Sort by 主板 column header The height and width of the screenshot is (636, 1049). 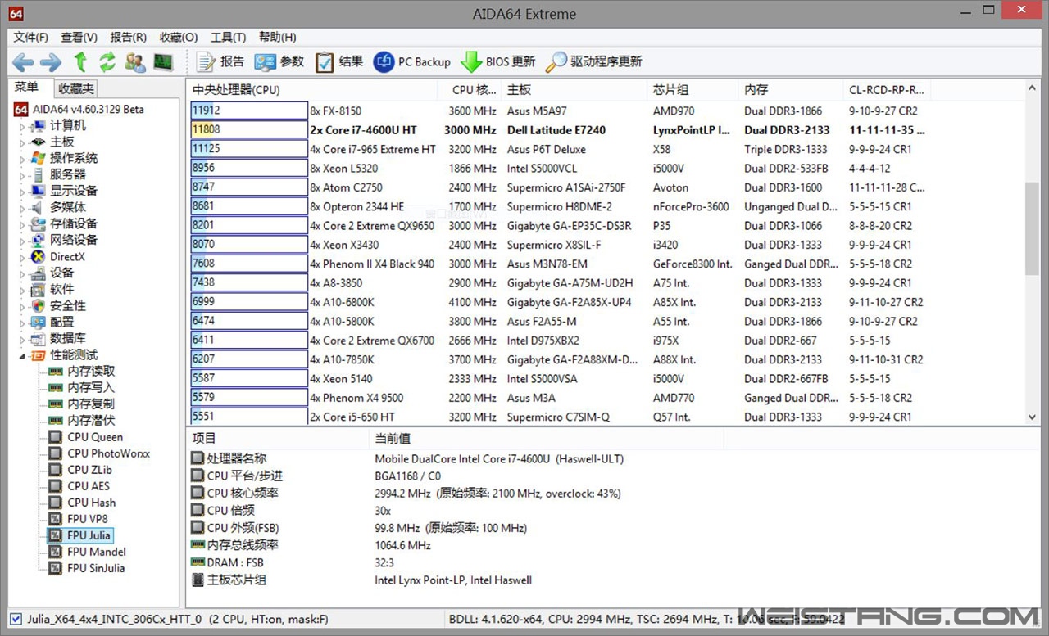tap(575, 89)
